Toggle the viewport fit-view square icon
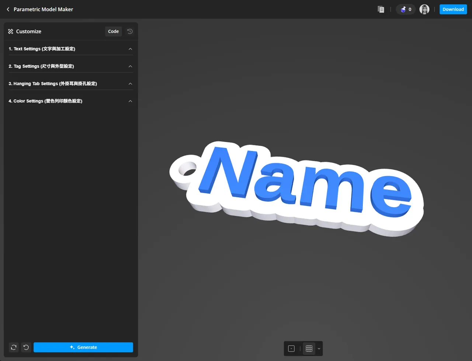The width and height of the screenshot is (472, 361). 291,348
